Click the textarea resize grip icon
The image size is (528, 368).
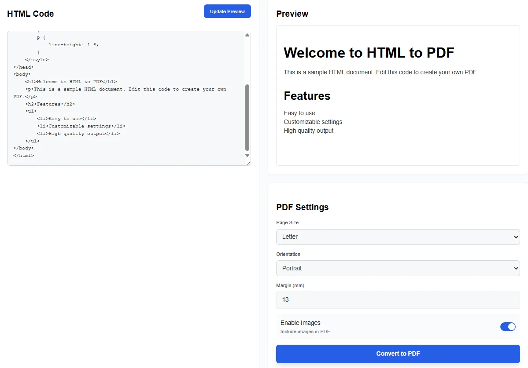pyautogui.click(x=247, y=162)
